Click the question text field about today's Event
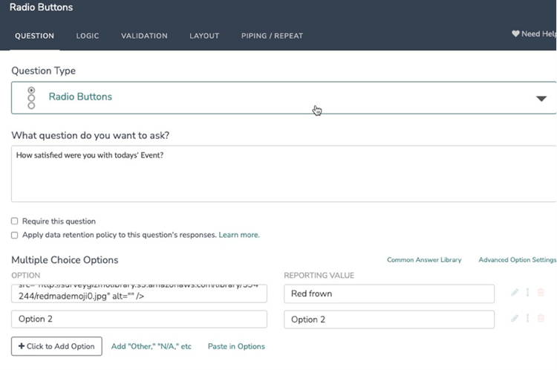 tap(282, 173)
